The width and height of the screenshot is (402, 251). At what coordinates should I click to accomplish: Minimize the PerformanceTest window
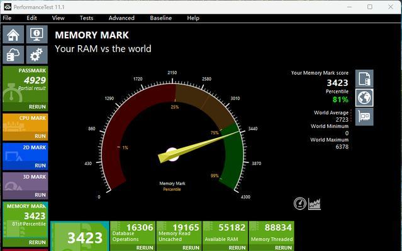point(349,7)
